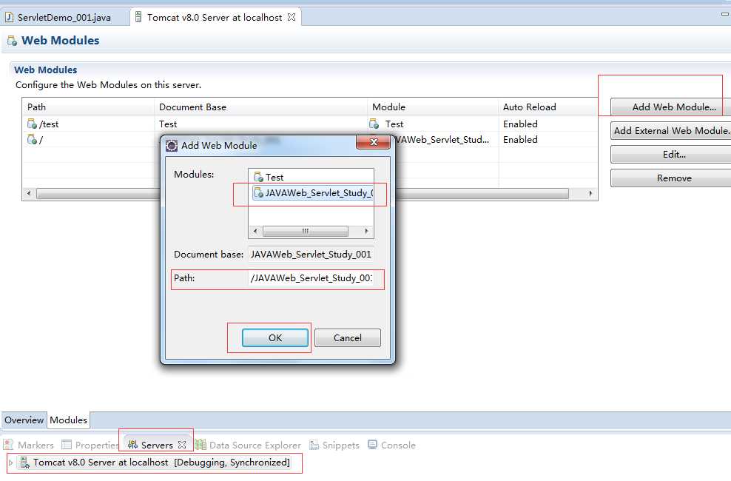Screen dimensions: 731x481
Task: Select the Tomcat v8.0 Server at localhost editor tab
Action: point(215,17)
